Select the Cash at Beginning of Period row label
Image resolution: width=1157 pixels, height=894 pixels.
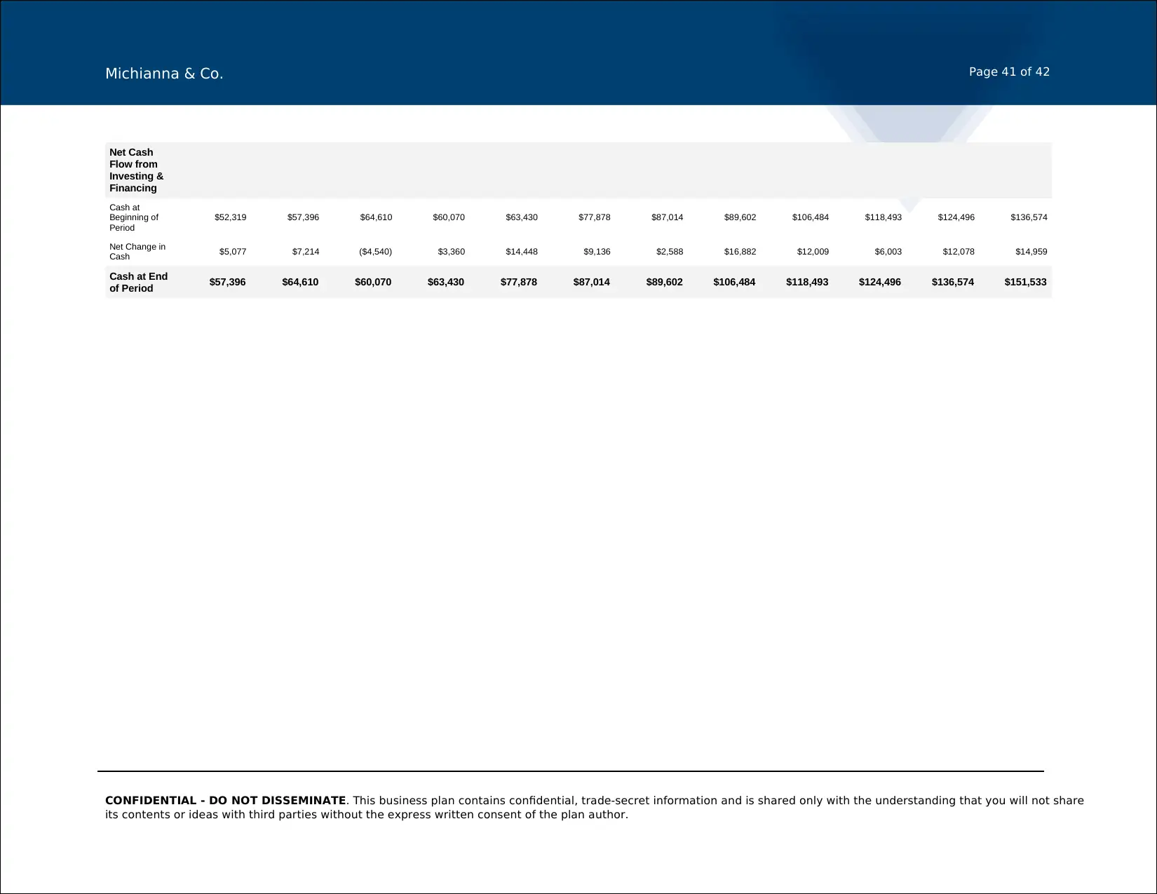coord(134,217)
